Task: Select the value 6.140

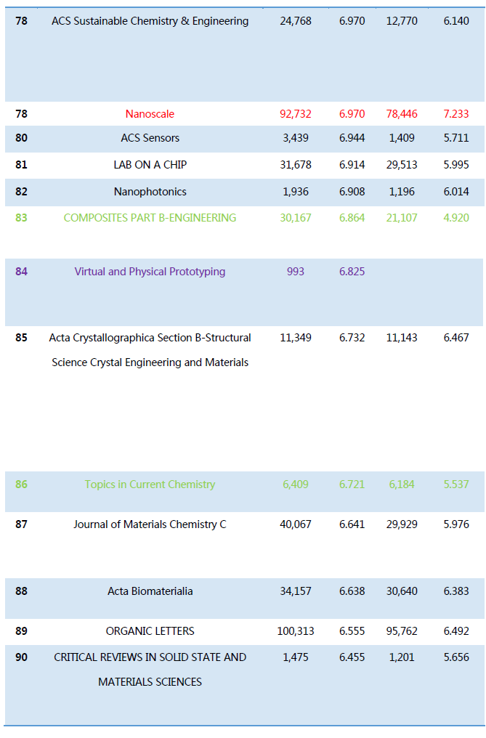Action: pos(456,21)
